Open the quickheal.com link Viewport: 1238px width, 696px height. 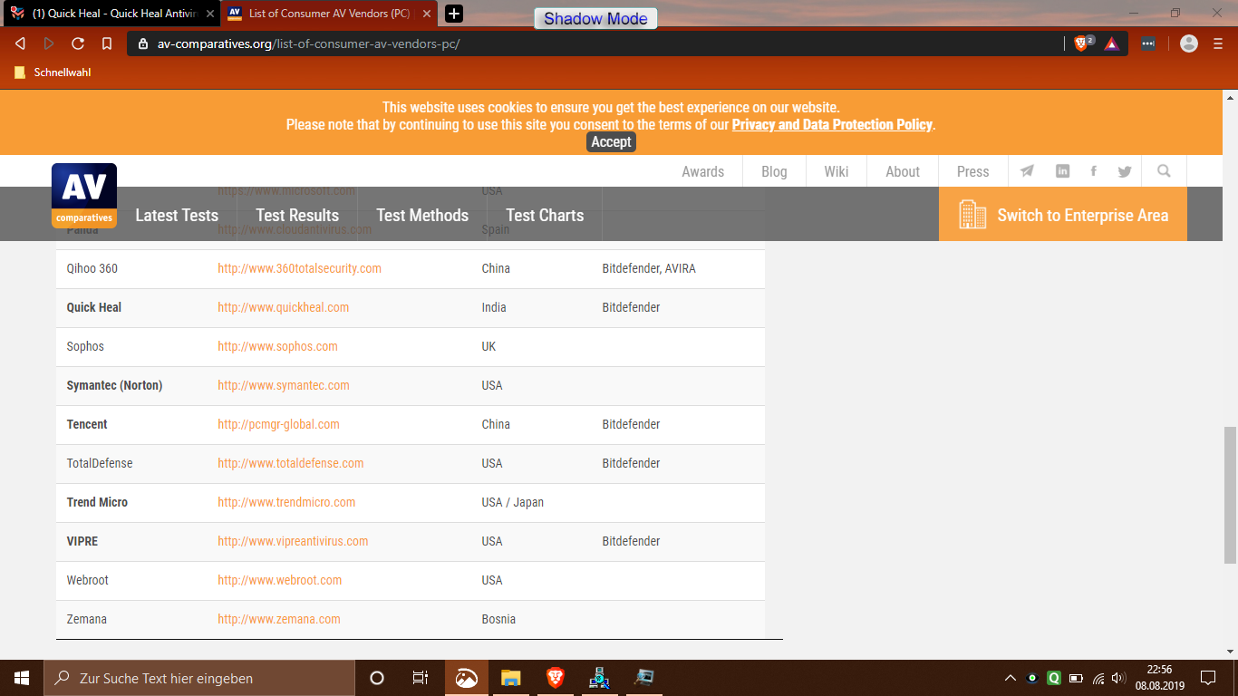click(283, 307)
